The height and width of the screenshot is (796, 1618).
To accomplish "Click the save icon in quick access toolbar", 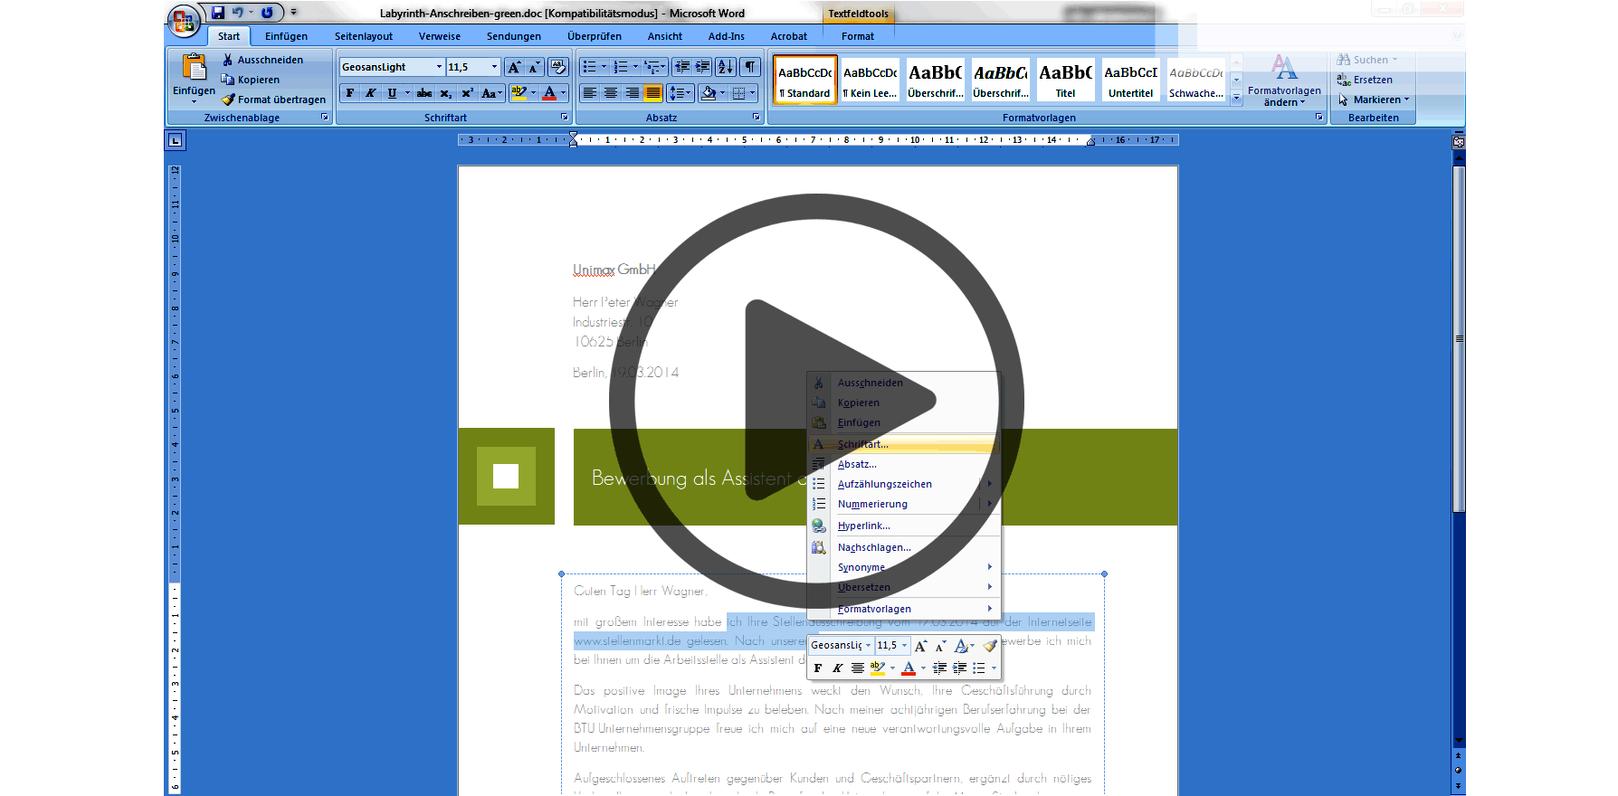I will pyautogui.click(x=218, y=13).
